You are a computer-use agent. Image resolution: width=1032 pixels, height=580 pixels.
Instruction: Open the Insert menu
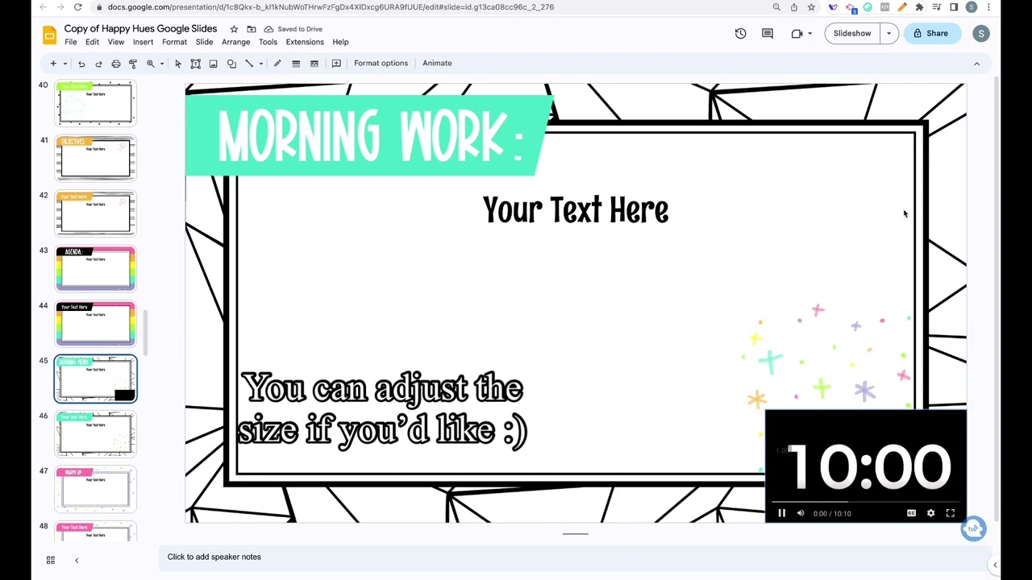143,42
